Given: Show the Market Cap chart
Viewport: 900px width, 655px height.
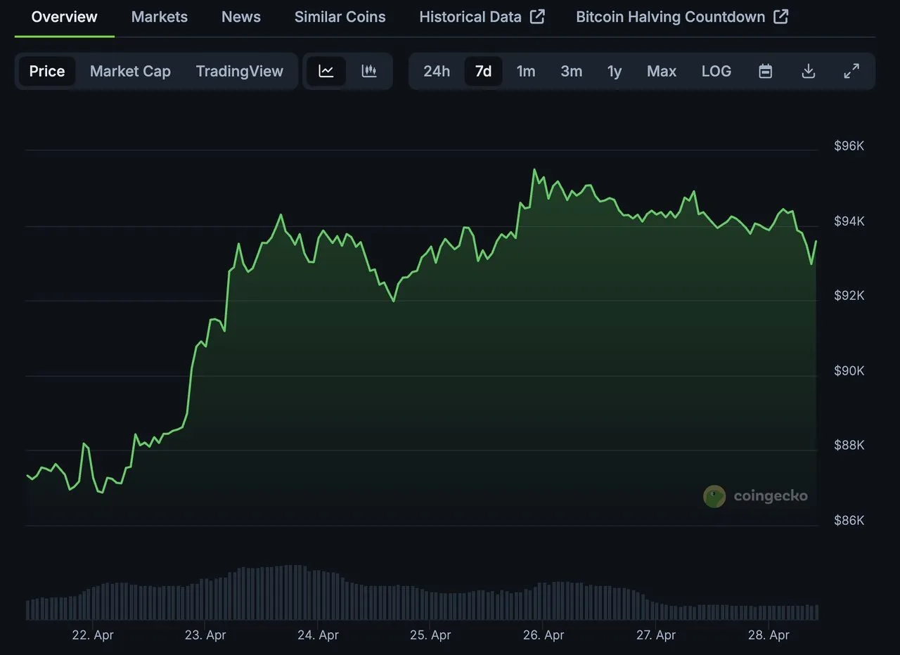Looking at the screenshot, I should coord(130,71).
